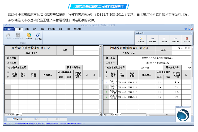Screen dimensions: 198x132
Task: Go to first sheet arrow in left pane
Action: coord(6,115)
